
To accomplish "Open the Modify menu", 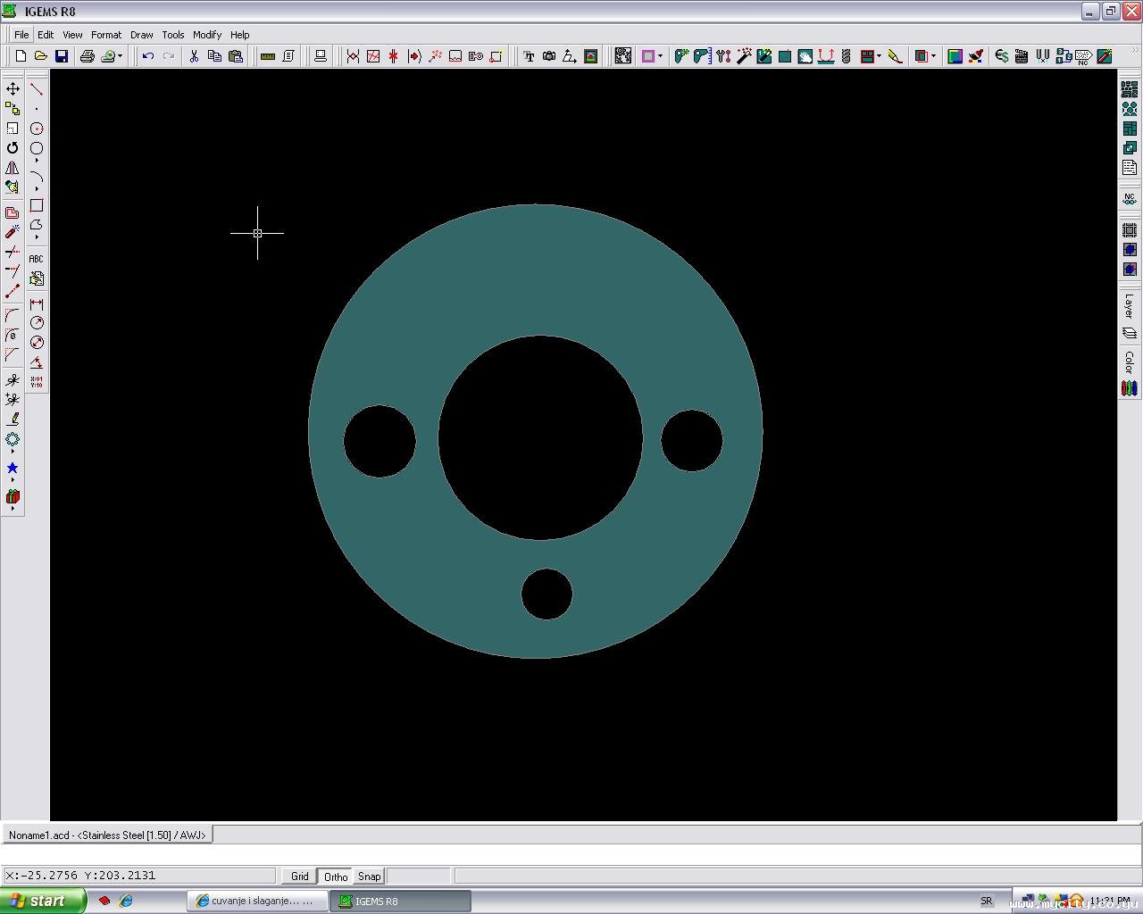I will [x=206, y=35].
